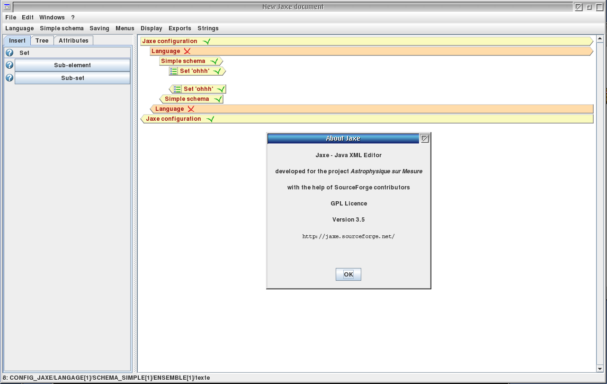Click the help icon beside Set

click(9, 53)
